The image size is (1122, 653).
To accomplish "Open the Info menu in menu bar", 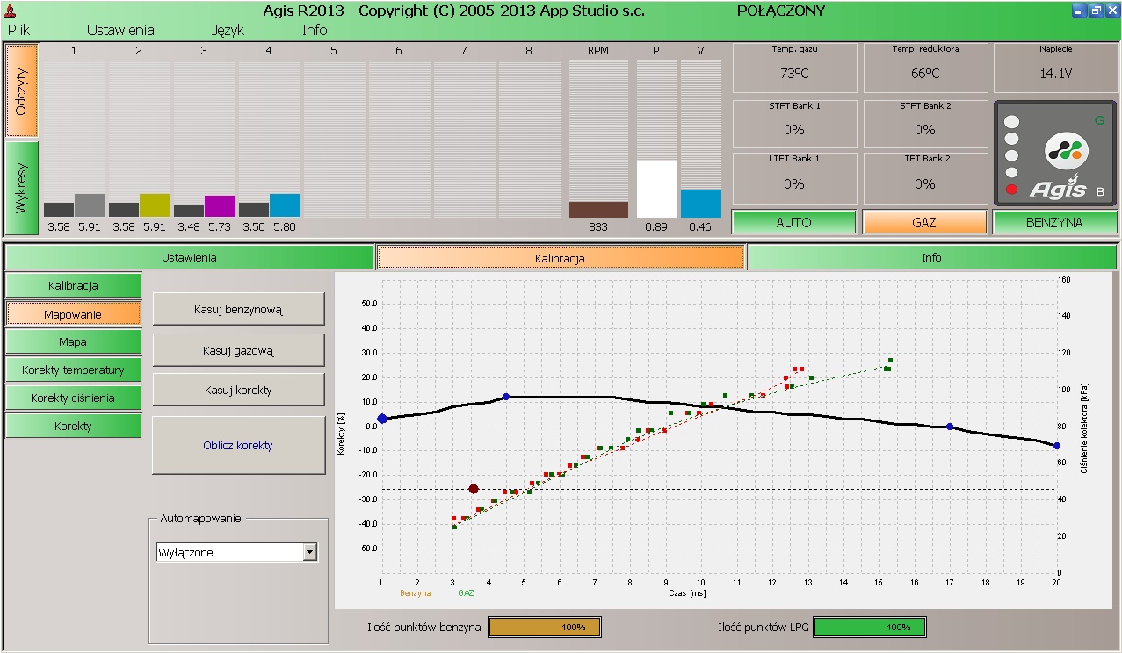I will pos(315,30).
